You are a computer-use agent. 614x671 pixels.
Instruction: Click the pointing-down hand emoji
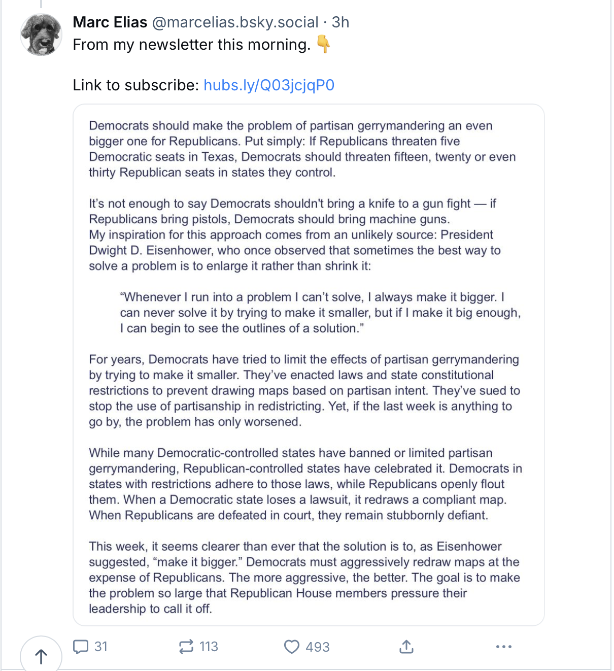point(323,44)
